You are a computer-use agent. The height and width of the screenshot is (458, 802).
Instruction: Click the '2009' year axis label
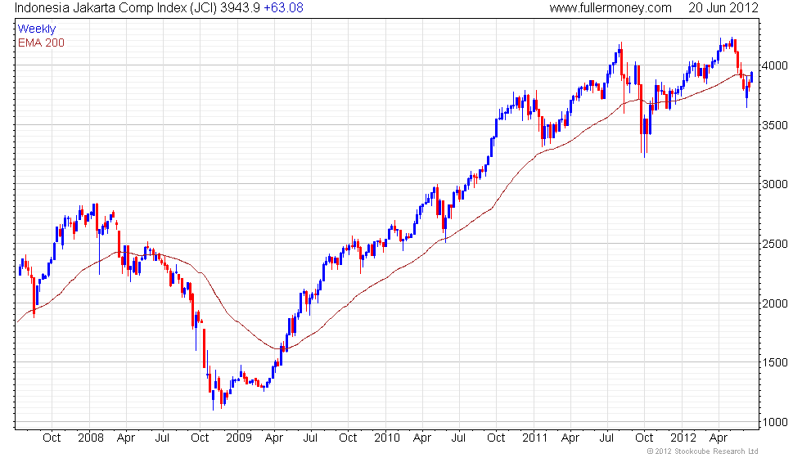click(x=239, y=438)
